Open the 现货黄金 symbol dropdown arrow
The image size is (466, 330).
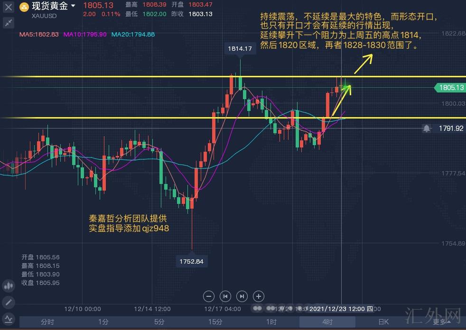73,6
